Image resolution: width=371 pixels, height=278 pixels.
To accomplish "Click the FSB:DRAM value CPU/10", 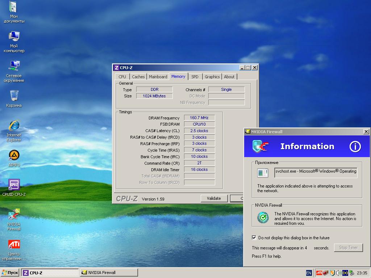I will tap(200, 124).
